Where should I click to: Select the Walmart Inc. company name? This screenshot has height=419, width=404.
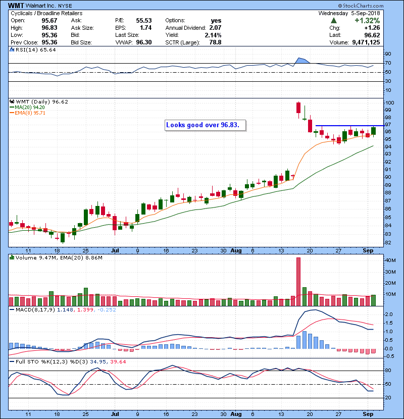[x=41, y=6]
